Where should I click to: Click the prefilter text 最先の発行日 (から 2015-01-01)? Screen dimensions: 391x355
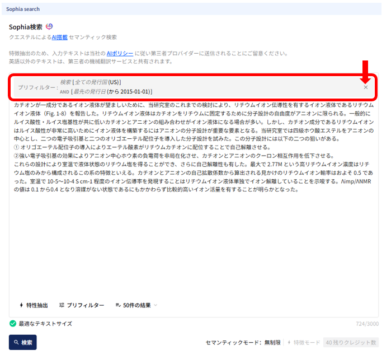click(112, 92)
